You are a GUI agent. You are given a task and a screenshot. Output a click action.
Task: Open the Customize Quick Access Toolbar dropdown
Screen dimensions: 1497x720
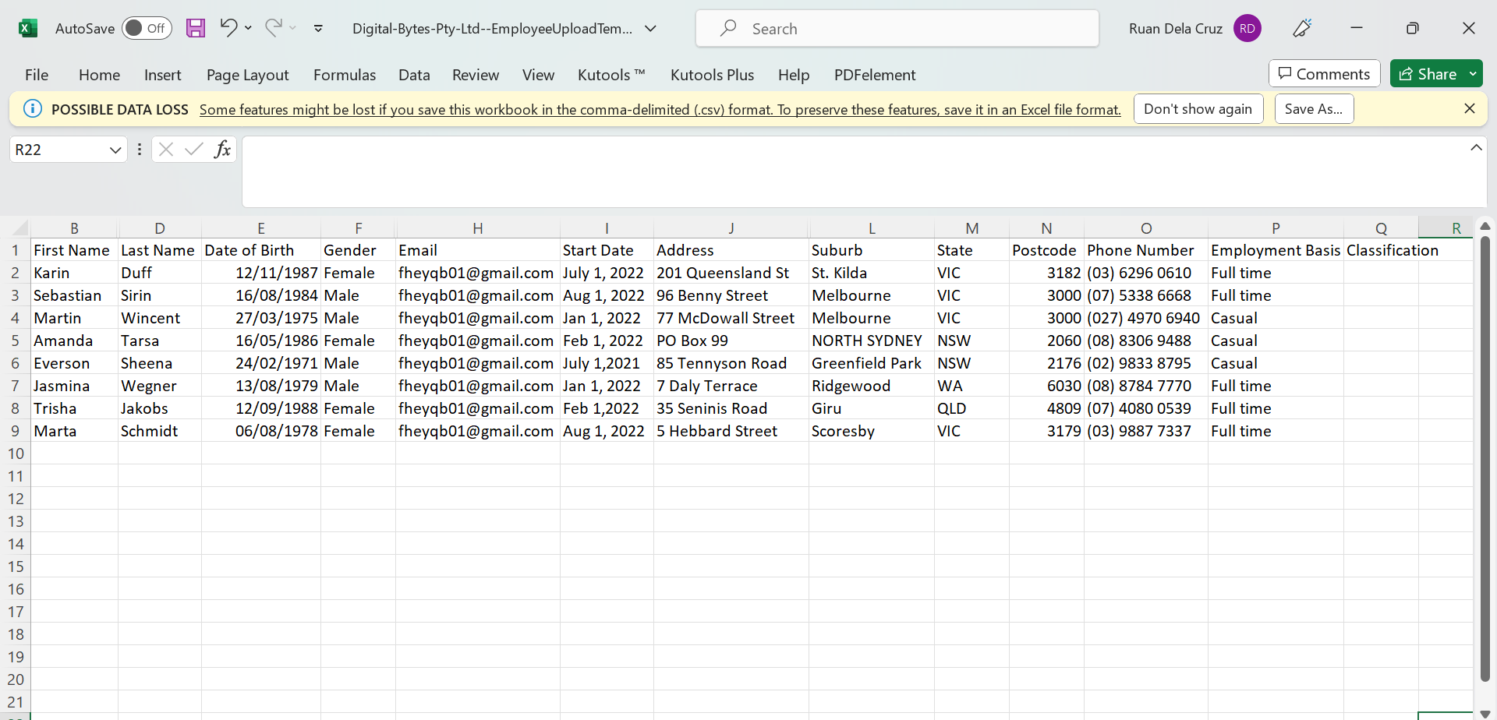[x=318, y=29]
